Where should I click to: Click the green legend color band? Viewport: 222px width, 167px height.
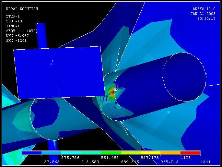tap(111, 153)
